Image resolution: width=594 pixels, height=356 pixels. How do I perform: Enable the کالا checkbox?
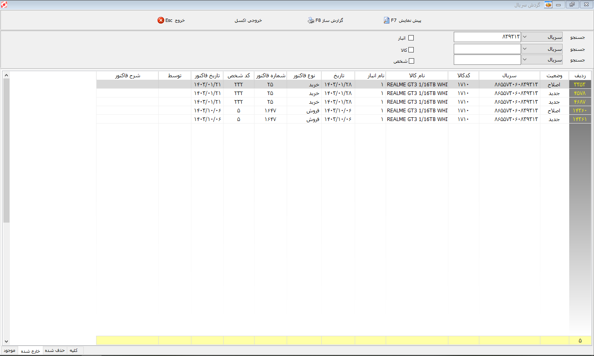(x=411, y=50)
